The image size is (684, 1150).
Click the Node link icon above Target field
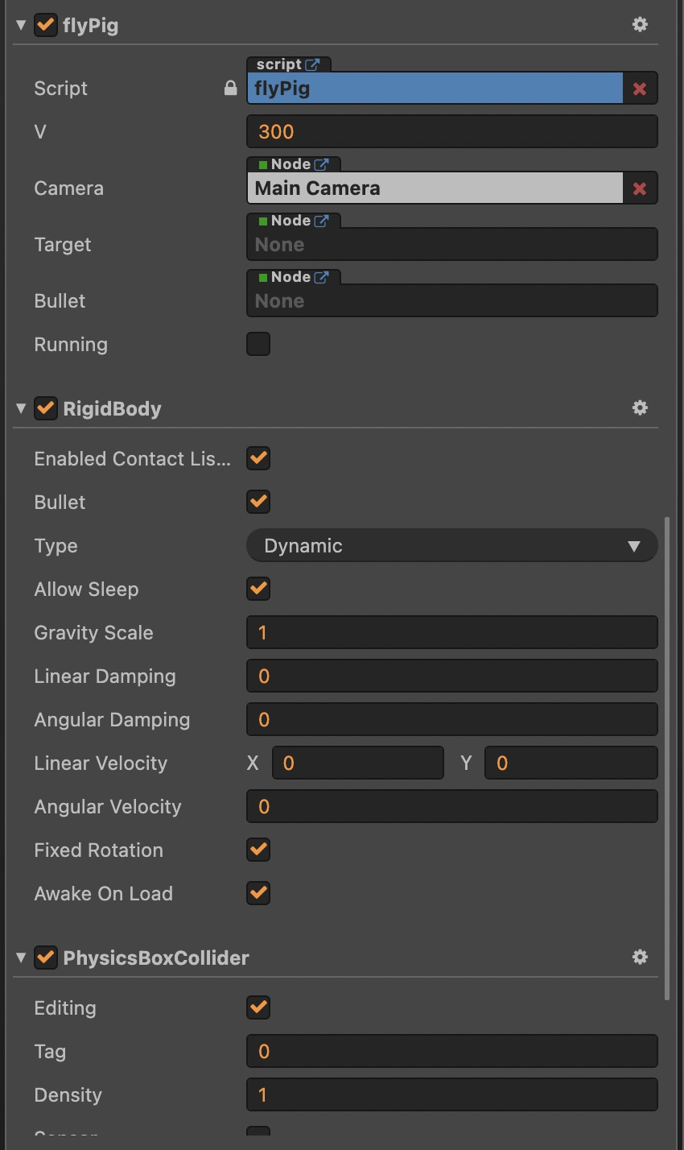click(x=322, y=221)
